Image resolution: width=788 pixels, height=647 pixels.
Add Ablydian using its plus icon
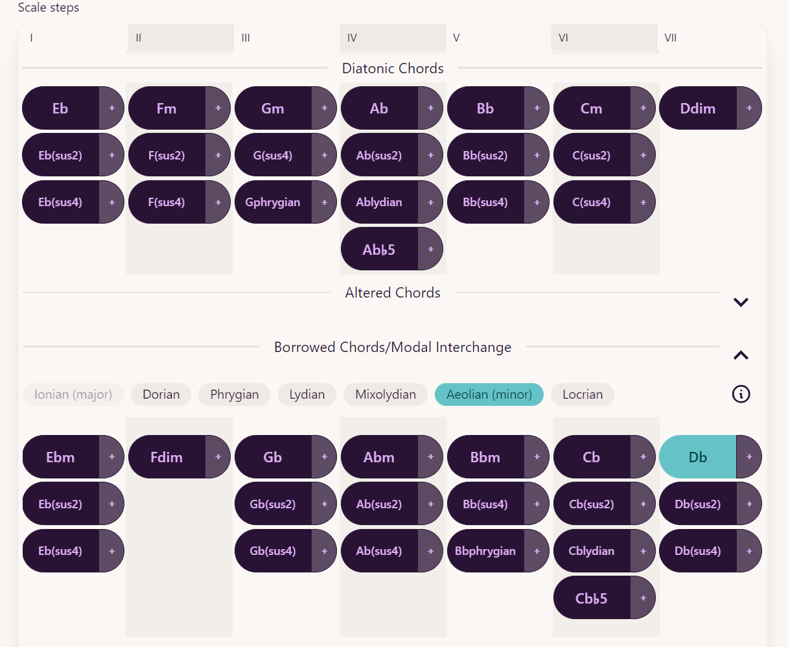tap(430, 202)
